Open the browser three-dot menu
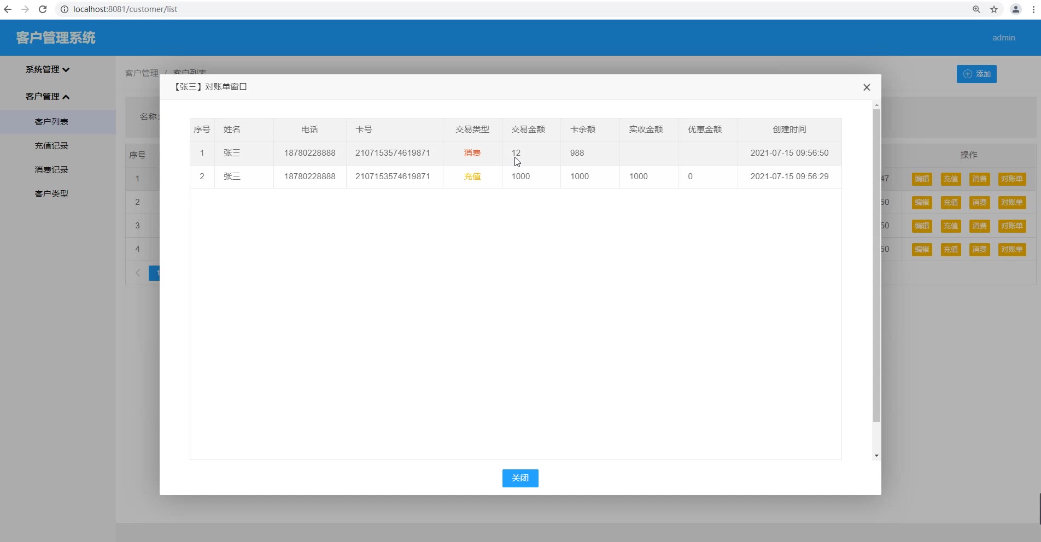Viewport: 1041px width, 542px height. pos(1033,9)
